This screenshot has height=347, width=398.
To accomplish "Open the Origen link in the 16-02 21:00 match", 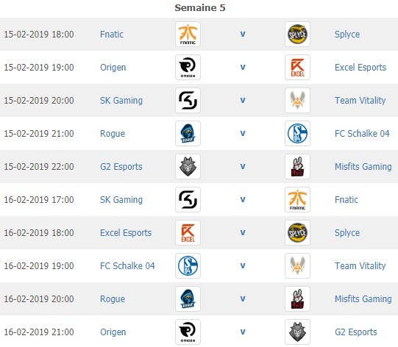I will 113,332.
